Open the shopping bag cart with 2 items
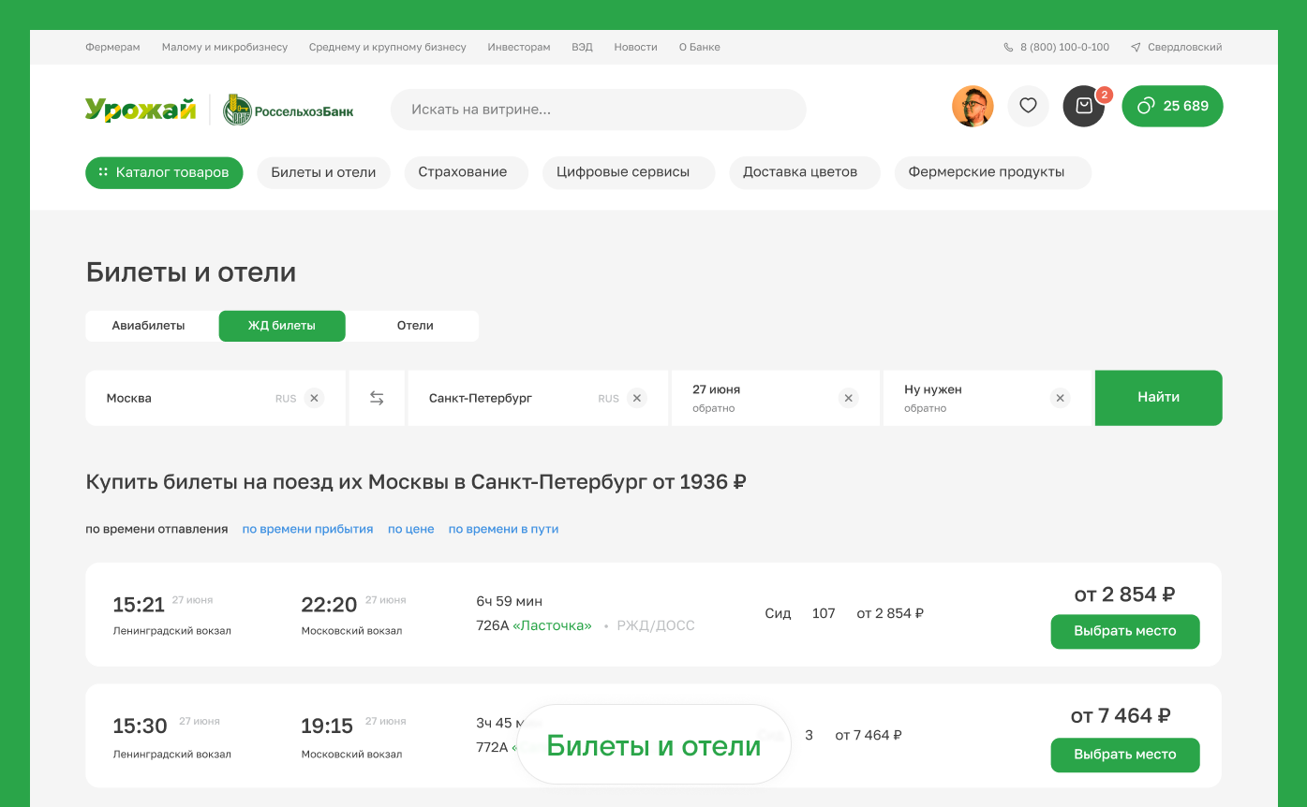Viewport: 1307px width, 807px height. click(1083, 106)
